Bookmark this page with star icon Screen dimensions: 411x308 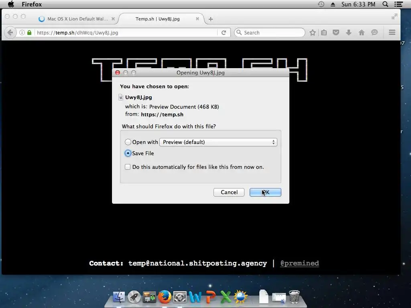312,32
